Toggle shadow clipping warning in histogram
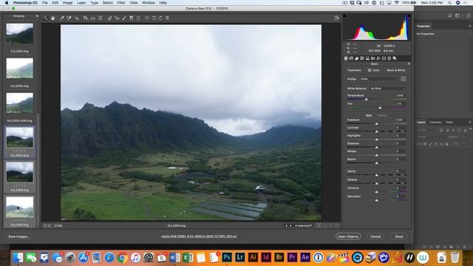Screen dimensions: 473x266 [345, 16]
